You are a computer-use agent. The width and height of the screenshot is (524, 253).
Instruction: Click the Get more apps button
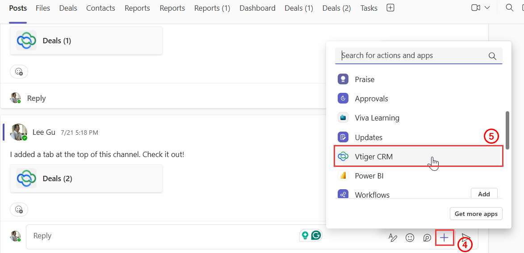476,214
